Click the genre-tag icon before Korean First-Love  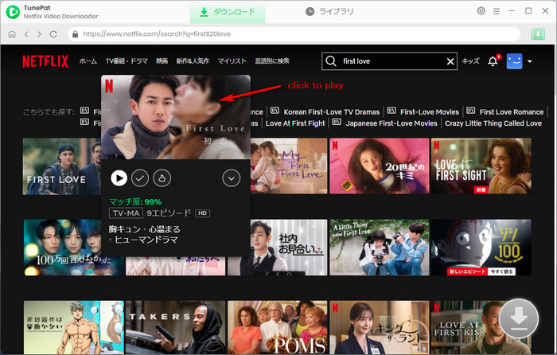(x=275, y=111)
